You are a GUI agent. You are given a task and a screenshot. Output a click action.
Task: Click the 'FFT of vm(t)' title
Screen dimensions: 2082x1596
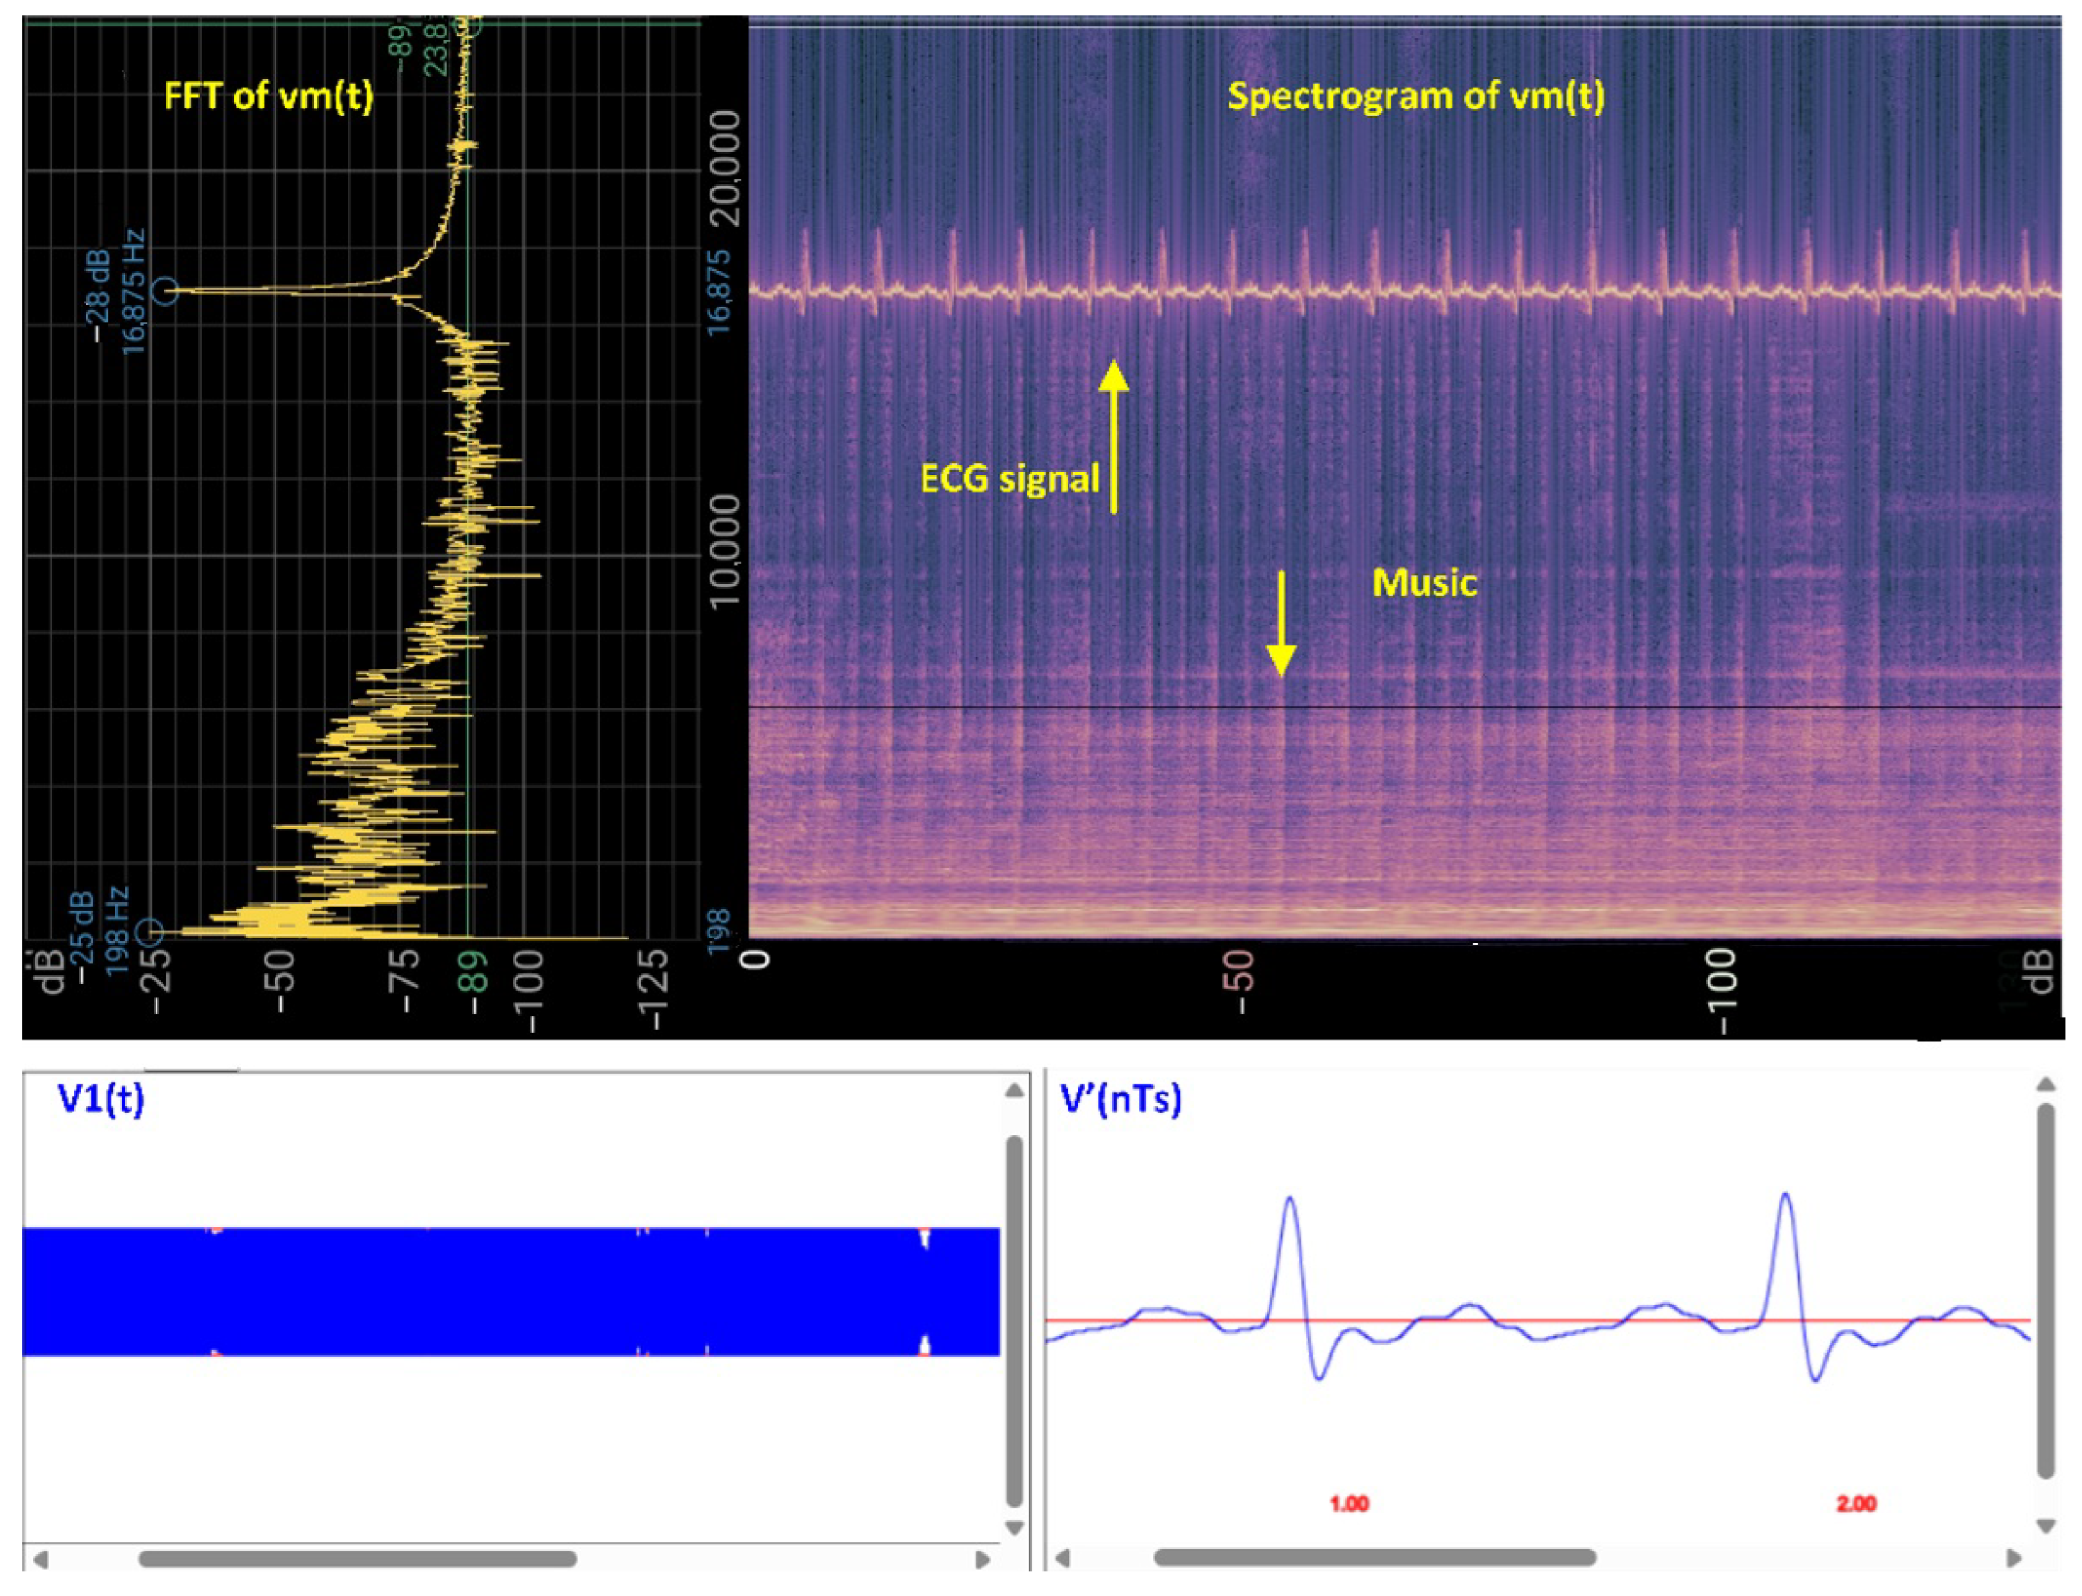[269, 96]
